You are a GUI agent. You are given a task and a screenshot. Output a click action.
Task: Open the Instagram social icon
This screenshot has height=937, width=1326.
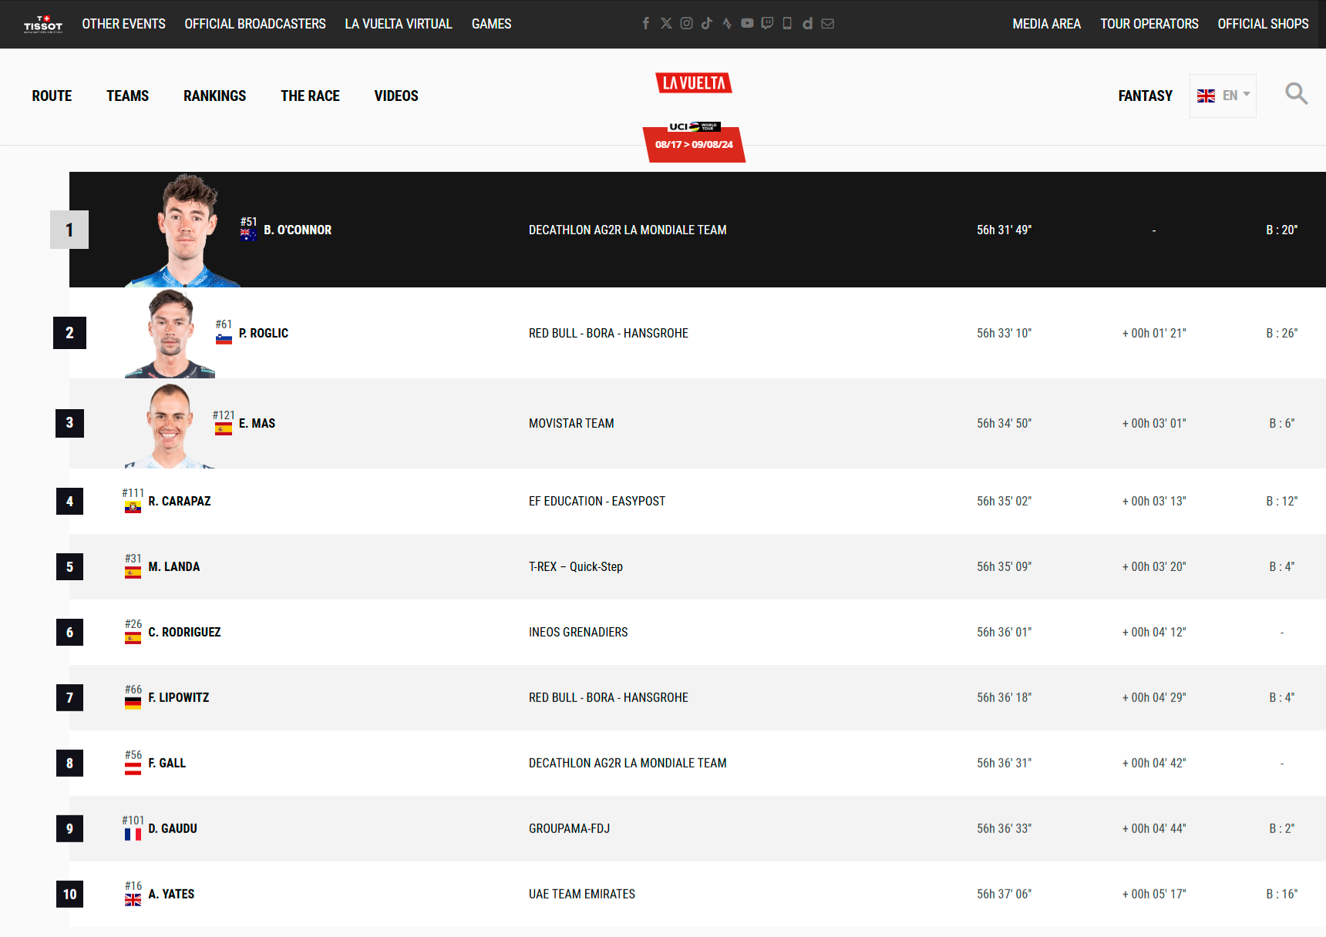click(x=686, y=23)
